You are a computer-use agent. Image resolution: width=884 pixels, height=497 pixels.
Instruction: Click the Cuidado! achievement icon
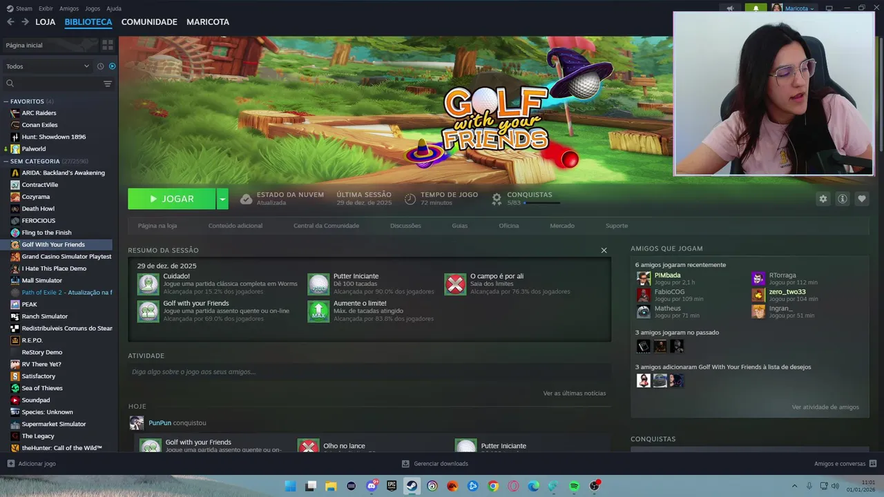pos(148,284)
